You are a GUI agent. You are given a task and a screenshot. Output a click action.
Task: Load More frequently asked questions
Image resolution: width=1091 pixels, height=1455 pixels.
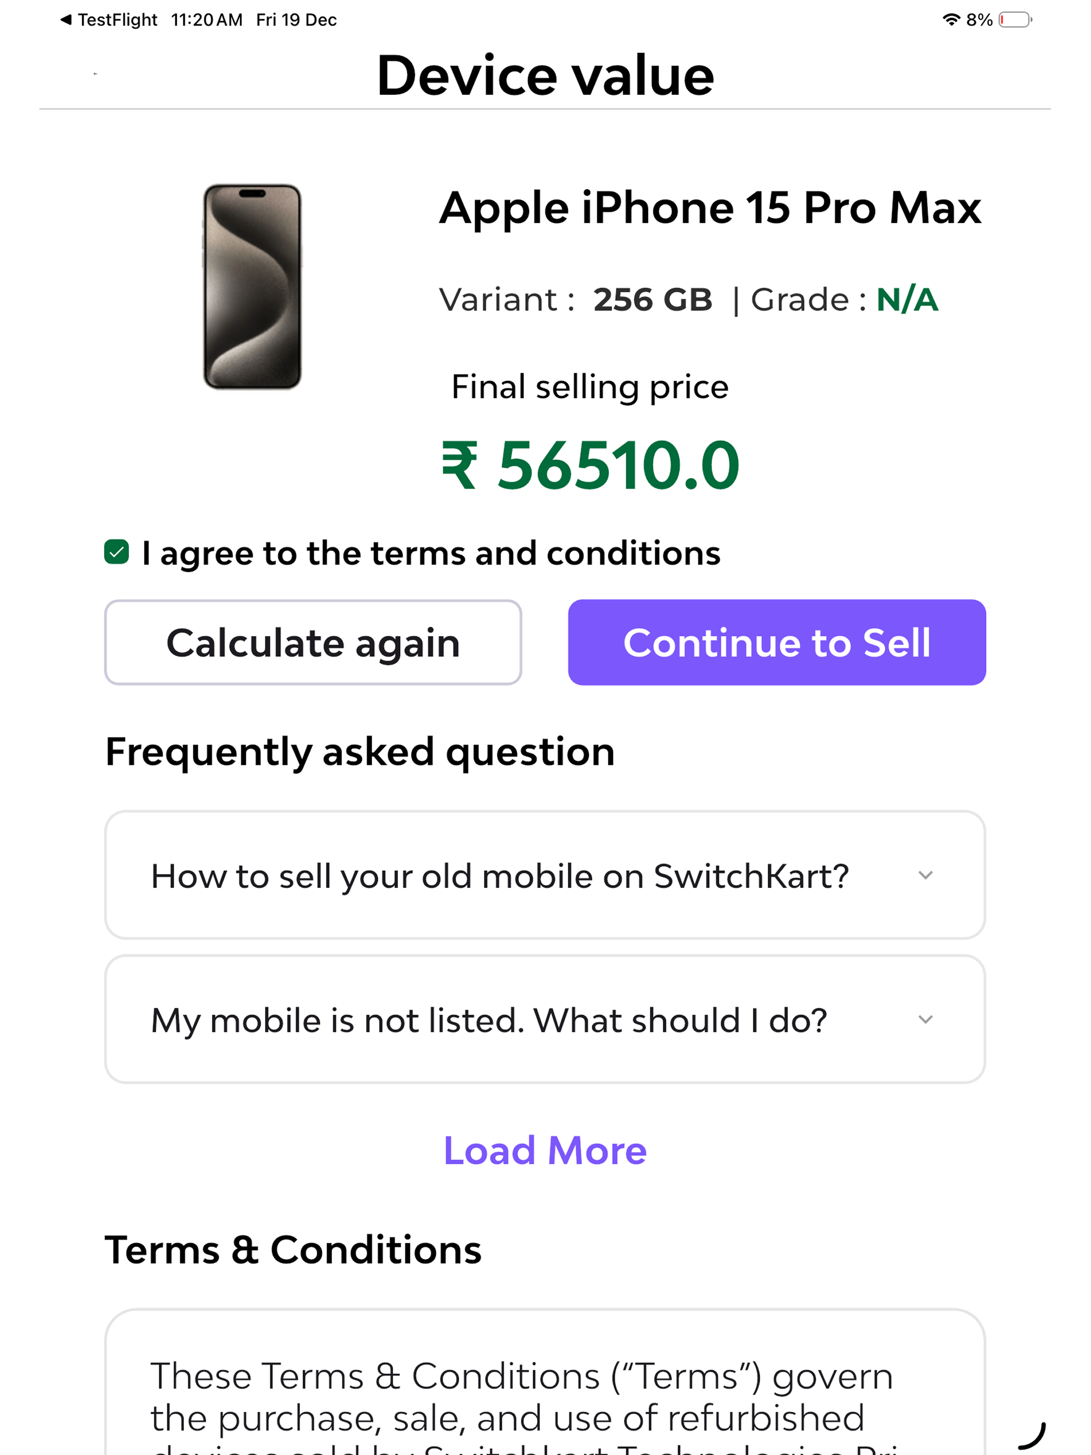pyautogui.click(x=545, y=1150)
